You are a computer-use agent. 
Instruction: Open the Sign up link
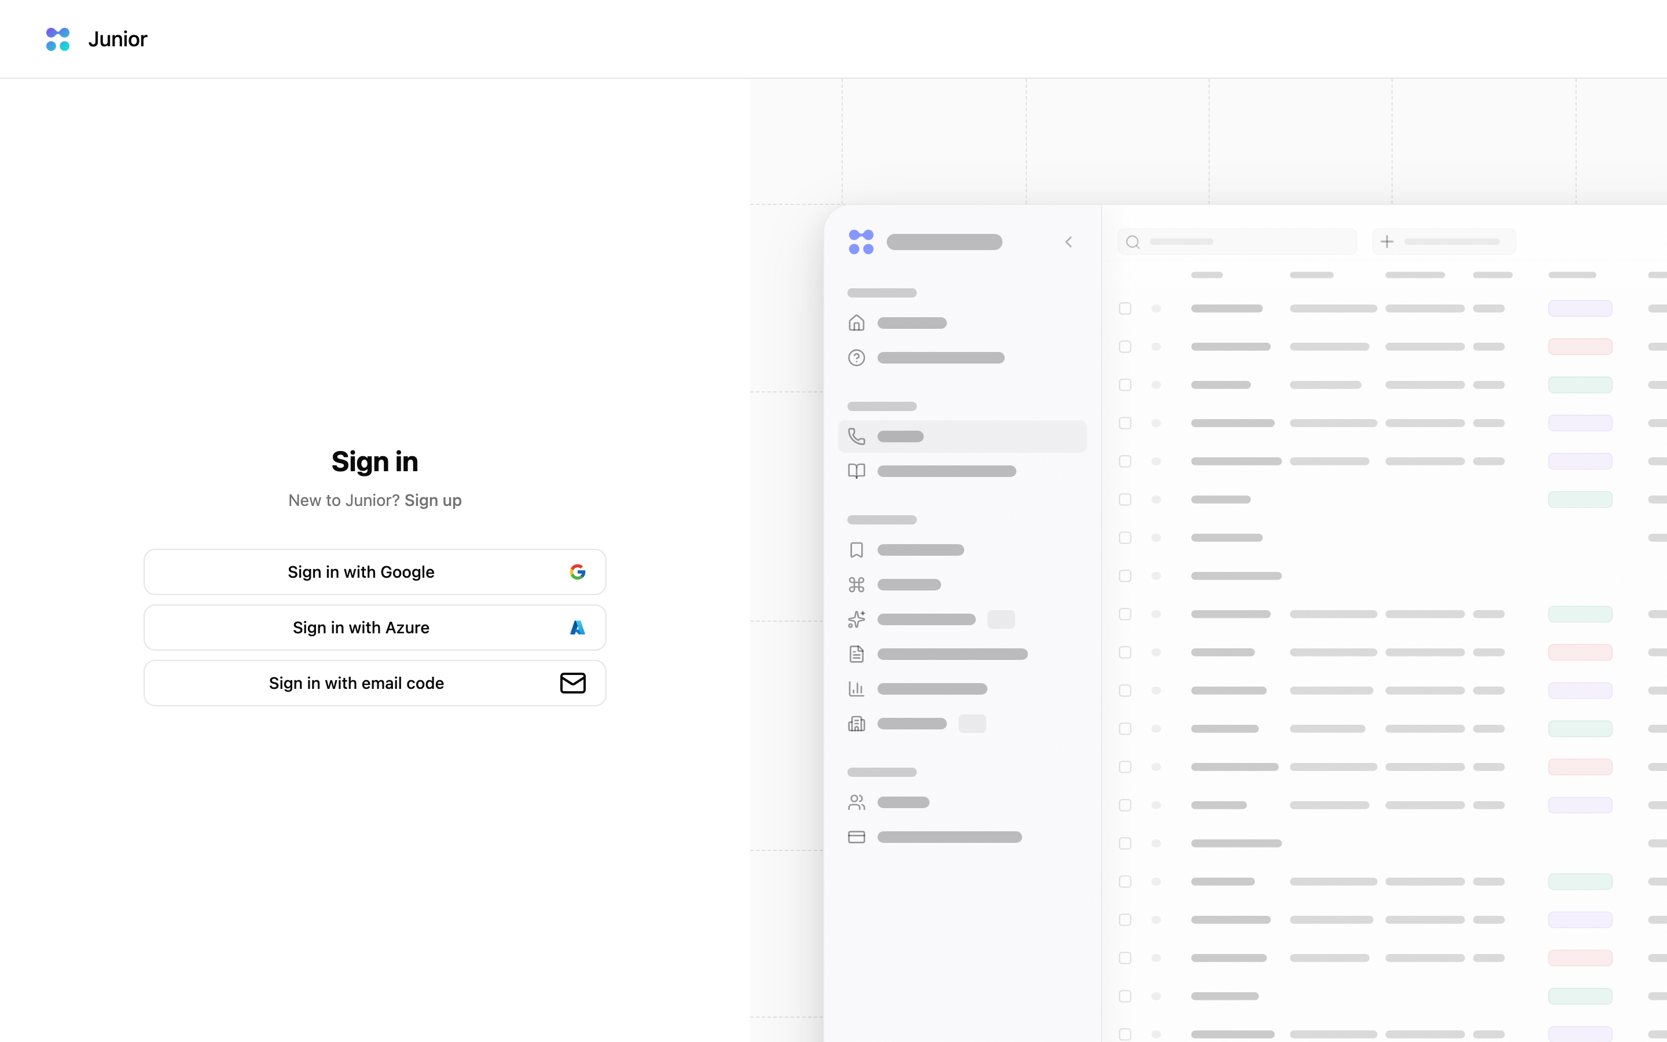pos(432,500)
